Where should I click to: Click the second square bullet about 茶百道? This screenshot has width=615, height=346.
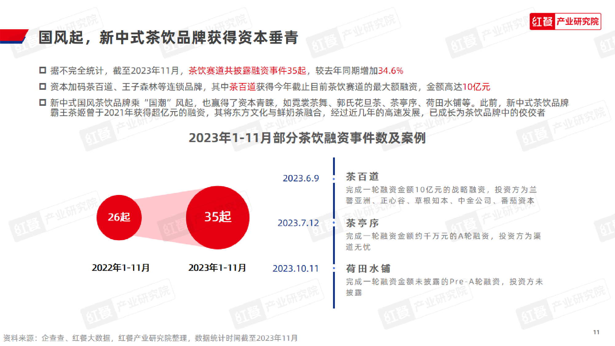[x=43, y=86]
